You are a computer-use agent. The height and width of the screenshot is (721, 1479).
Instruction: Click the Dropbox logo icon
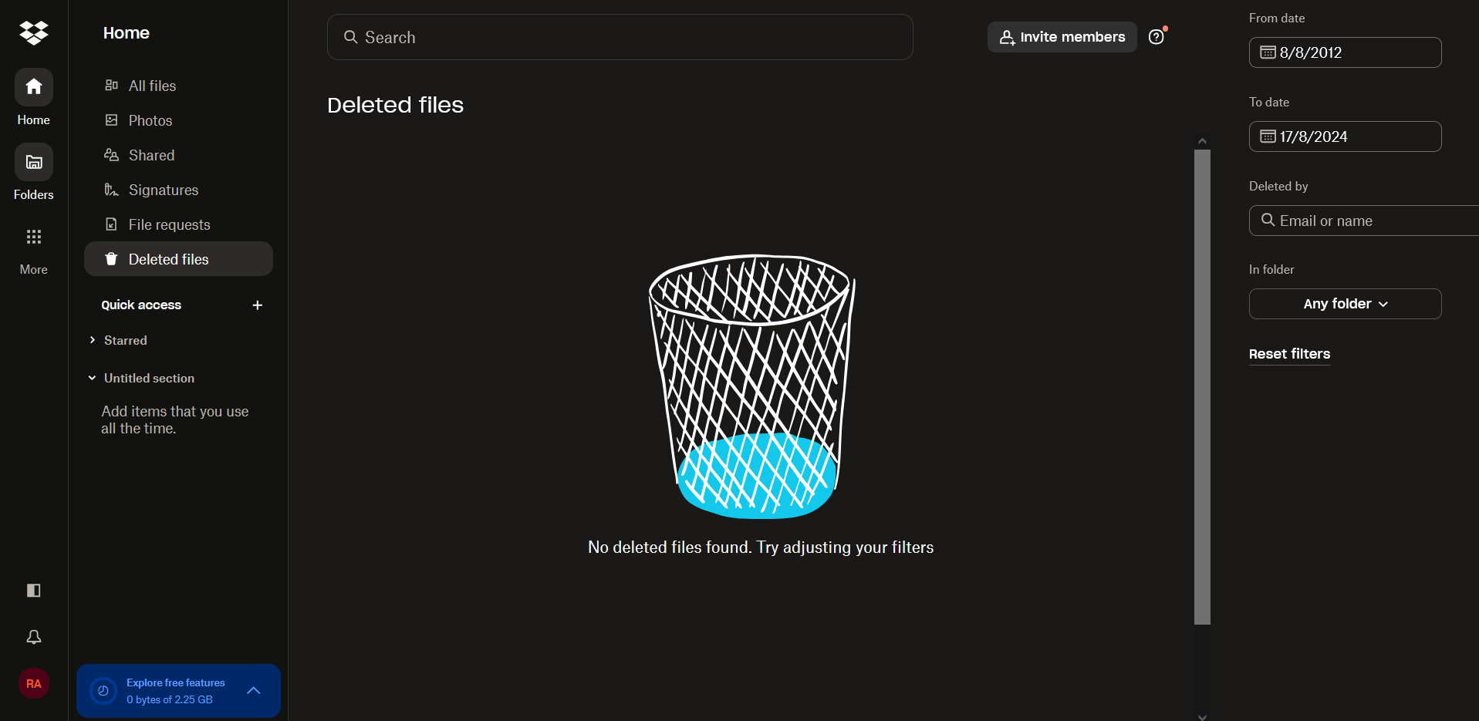point(34,32)
